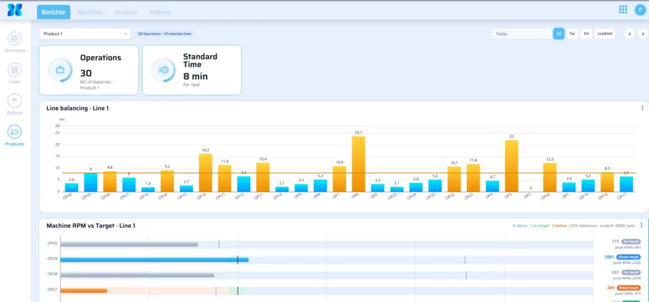Click the briefcase icon on Operations card

point(60,70)
